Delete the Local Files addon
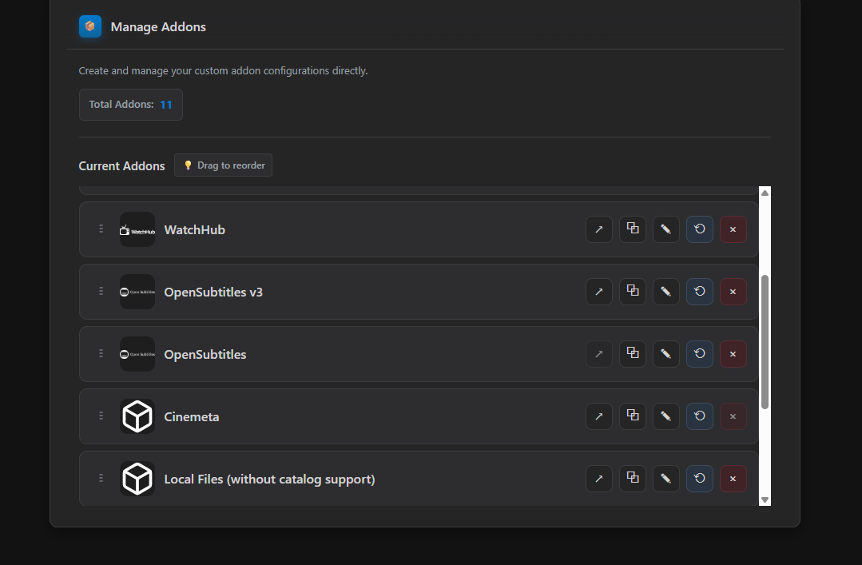862x565 pixels. pos(733,479)
